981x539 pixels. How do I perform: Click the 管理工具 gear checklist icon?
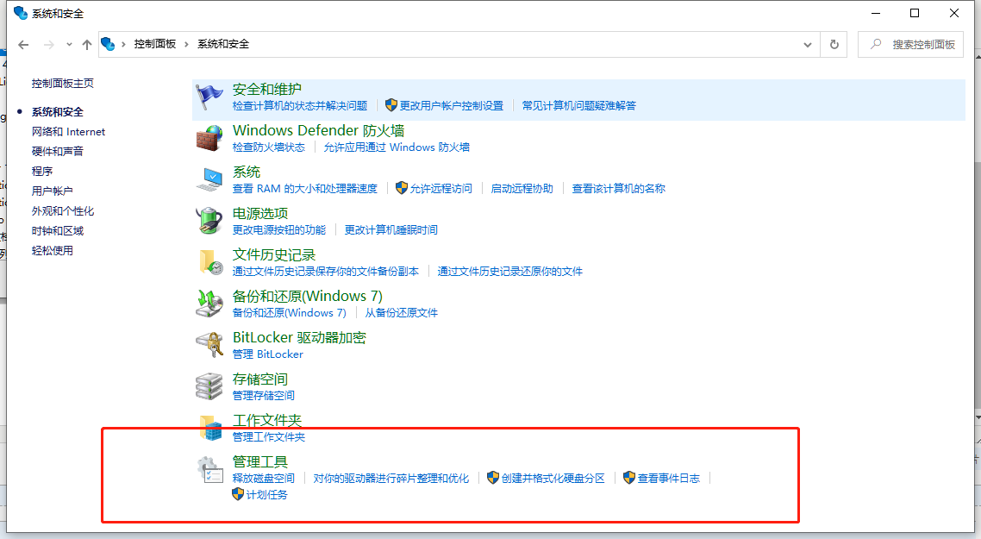209,469
